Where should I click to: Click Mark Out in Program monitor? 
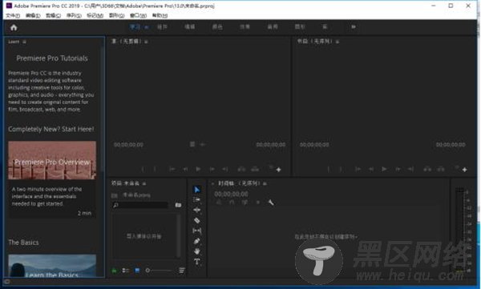[x=341, y=169]
